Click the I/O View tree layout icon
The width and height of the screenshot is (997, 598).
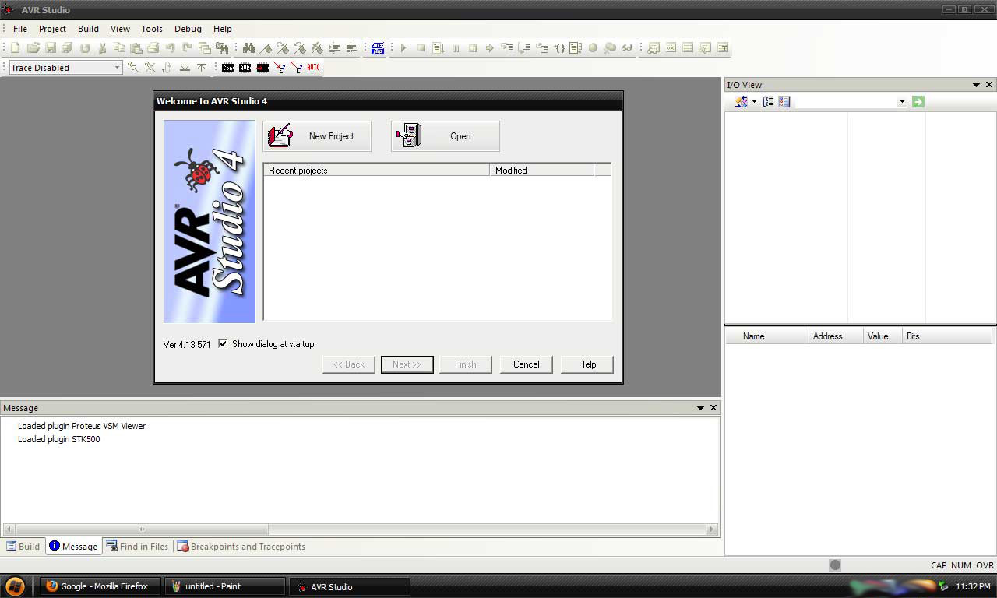point(768,102)
